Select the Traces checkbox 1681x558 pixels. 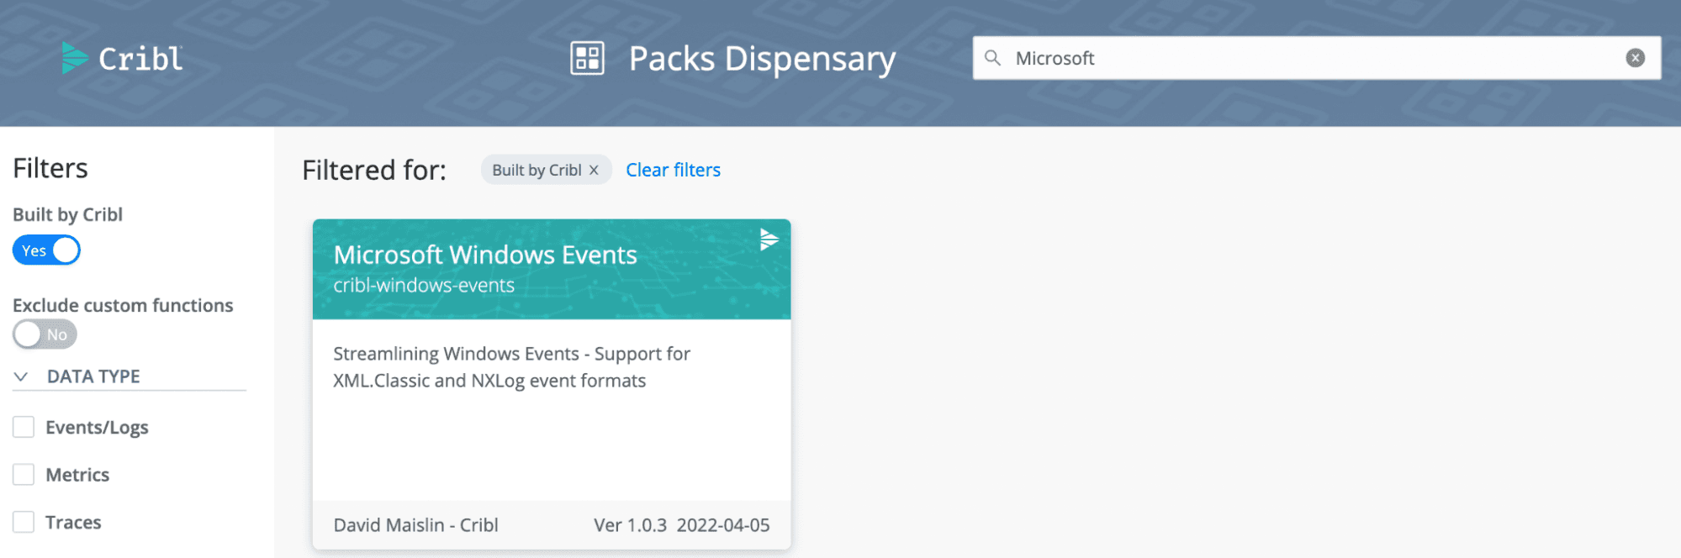[x=24, y=522]
